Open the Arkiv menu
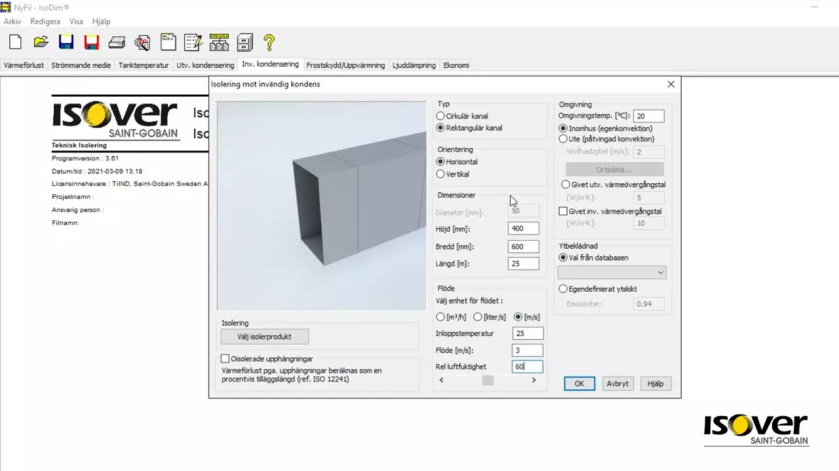Image resolution: width=839 pixels, height=471 pixels. (12, 22)
